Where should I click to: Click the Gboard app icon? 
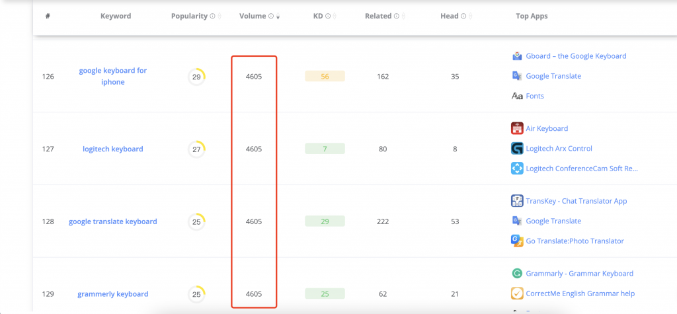point(517,56)
